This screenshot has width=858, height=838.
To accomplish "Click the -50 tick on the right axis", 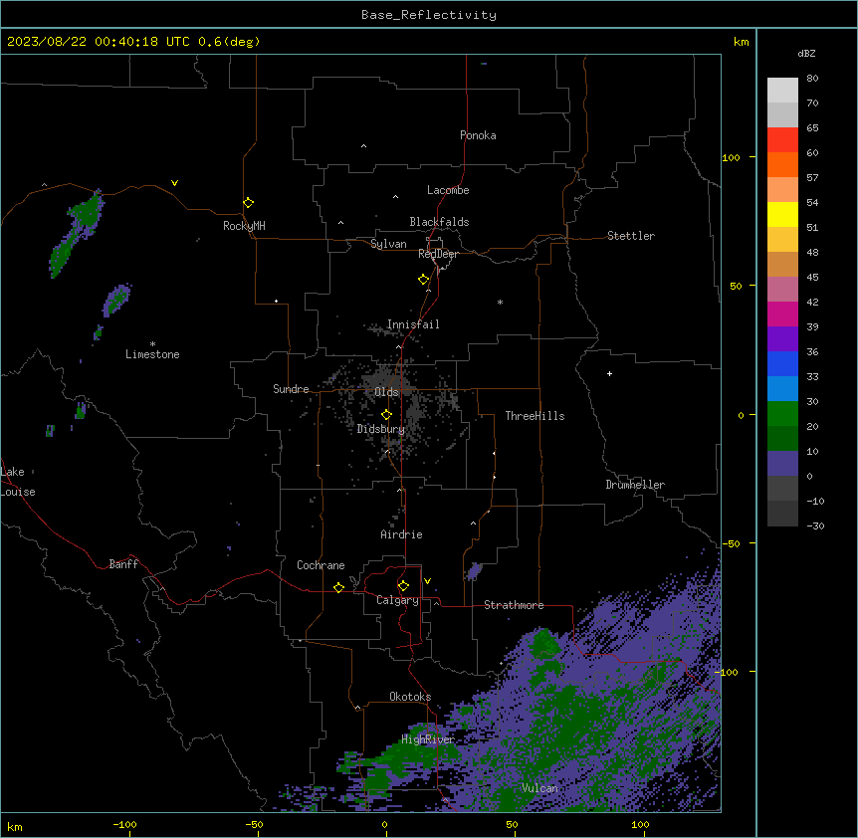I will coord(731,543).
